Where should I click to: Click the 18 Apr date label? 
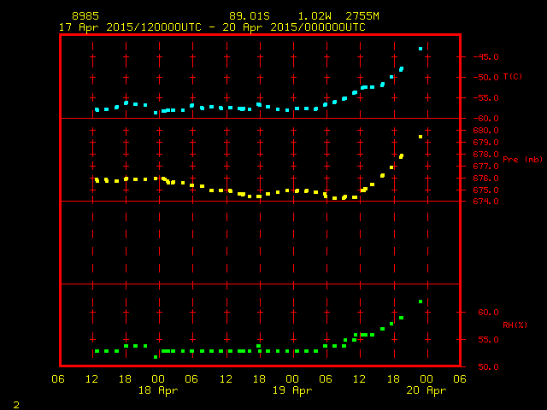[x=158, y=390]
